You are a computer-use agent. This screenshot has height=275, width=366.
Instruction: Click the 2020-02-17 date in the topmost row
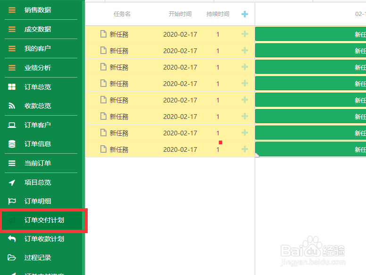(180, 34)
